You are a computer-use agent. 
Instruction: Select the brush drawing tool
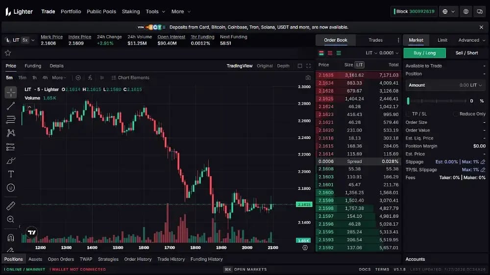click(11, 161)
